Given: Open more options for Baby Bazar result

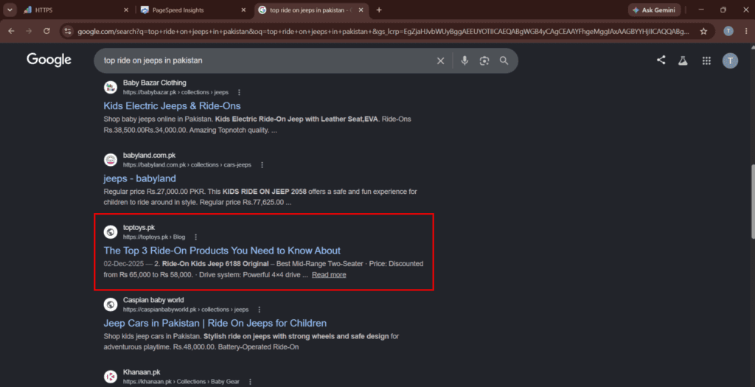Looking at the screenshot, I should pyautogui.click(x=240, y=92).
